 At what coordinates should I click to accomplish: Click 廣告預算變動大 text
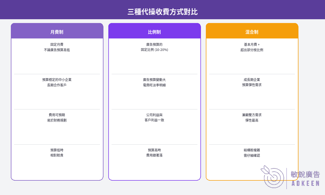coord(154,80)
